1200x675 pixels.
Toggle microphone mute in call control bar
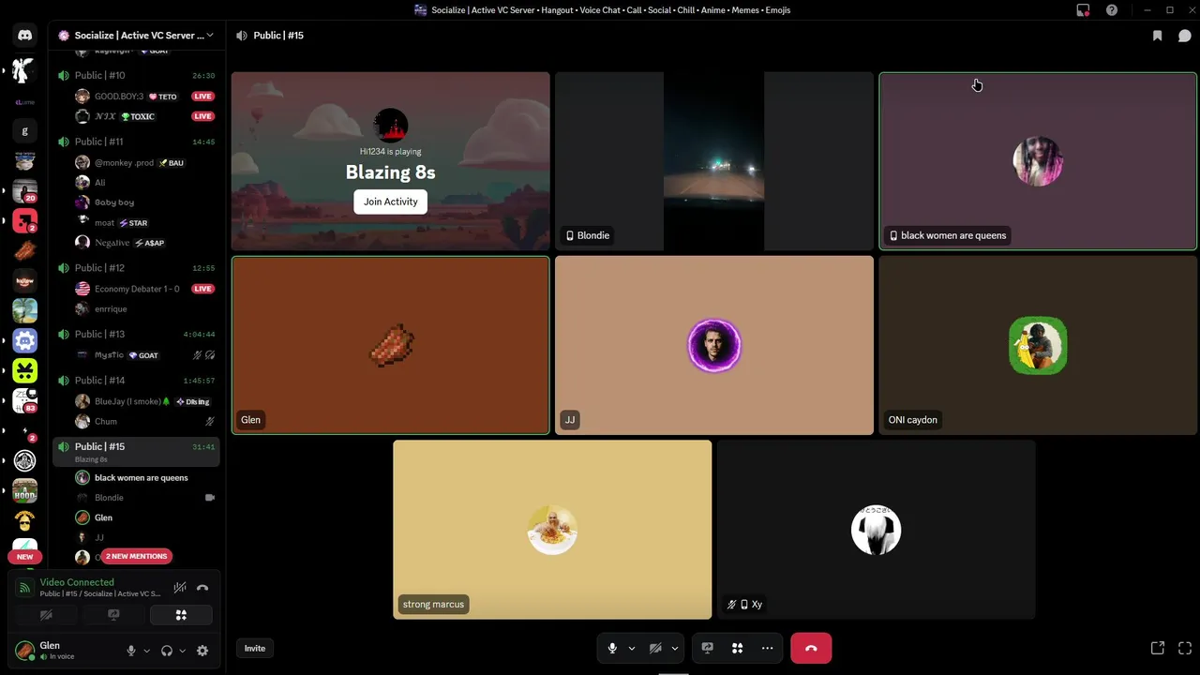point(612,648)
